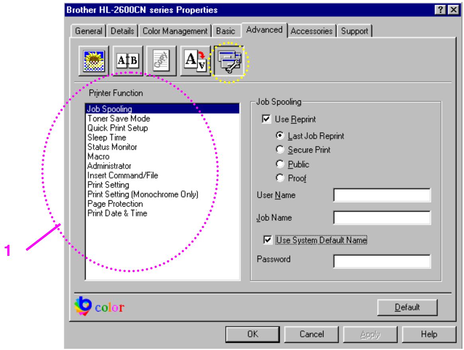Screen dimensions: 464x350
Task: Select Print Setting (Monochrome Only) item
Action: tap(162, 194)
